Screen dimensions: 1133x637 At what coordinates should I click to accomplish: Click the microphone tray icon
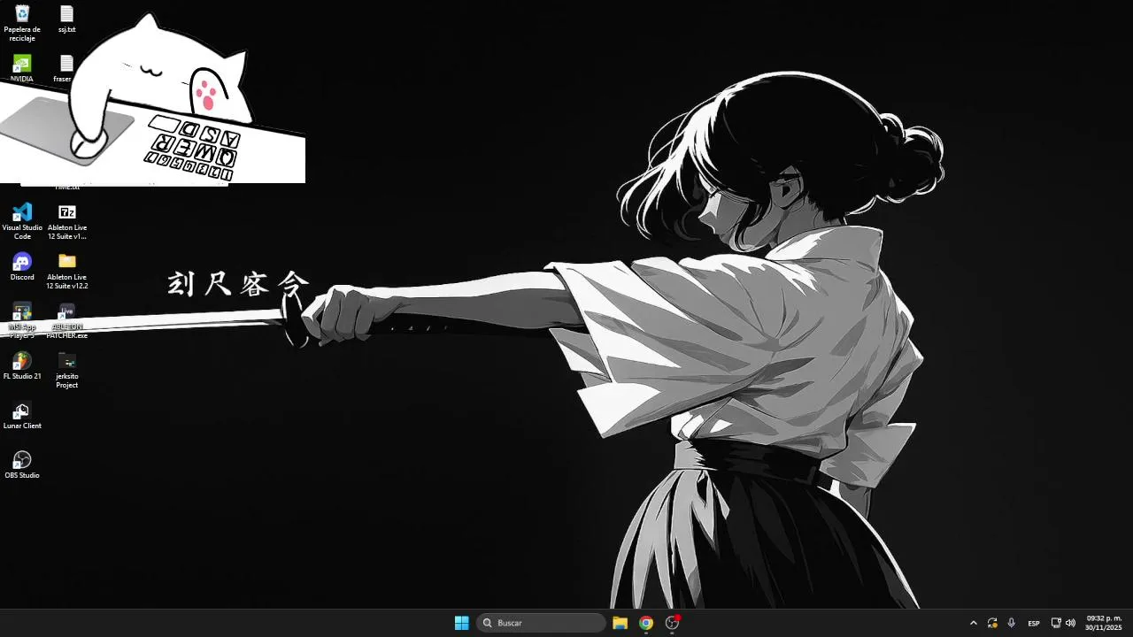[x=1012, y=623]
